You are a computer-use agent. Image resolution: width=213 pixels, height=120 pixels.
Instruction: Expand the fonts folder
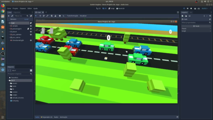pos(9,86)
